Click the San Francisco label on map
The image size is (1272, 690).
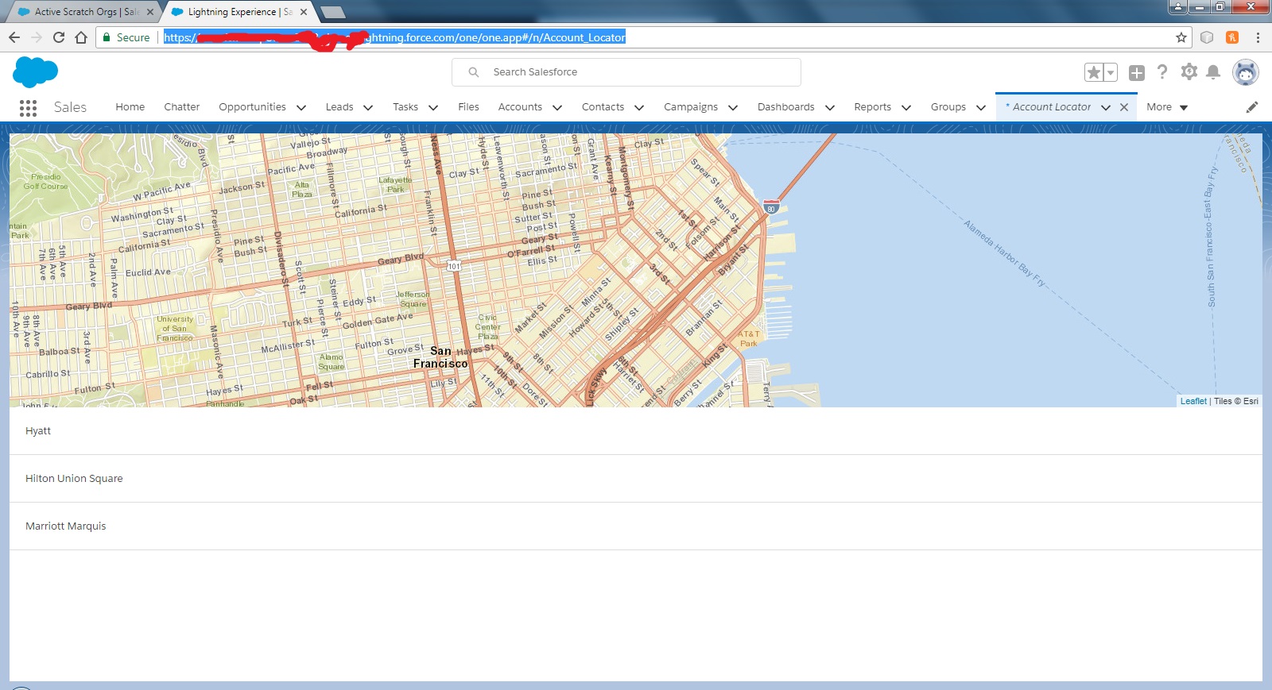(440, 357)
